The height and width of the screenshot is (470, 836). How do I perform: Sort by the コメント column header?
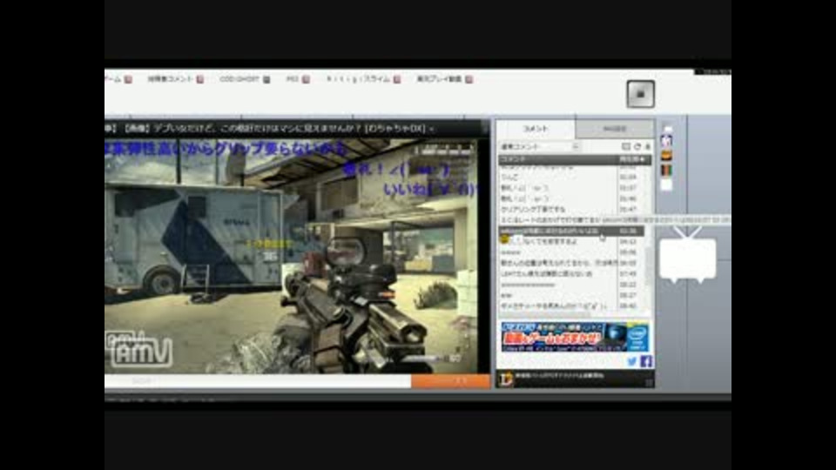[557, 159]
